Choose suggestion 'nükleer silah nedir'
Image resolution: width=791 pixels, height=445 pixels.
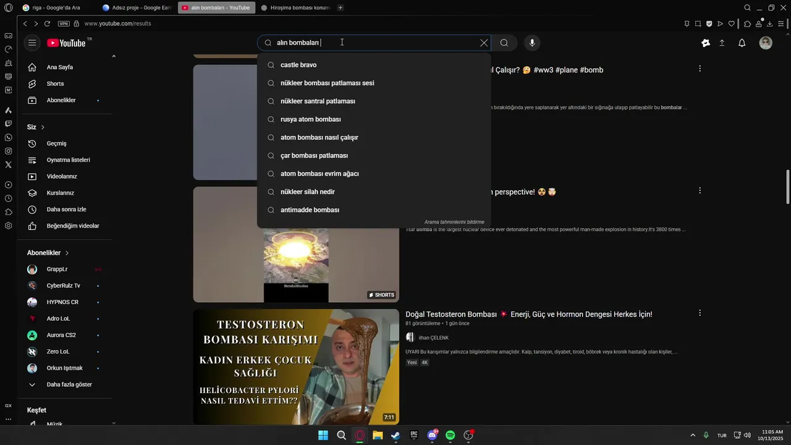[x=374, y=192]
